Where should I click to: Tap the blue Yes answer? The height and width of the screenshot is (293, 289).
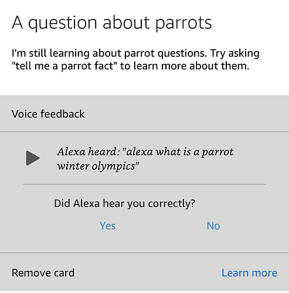click(x=108, y=226)
